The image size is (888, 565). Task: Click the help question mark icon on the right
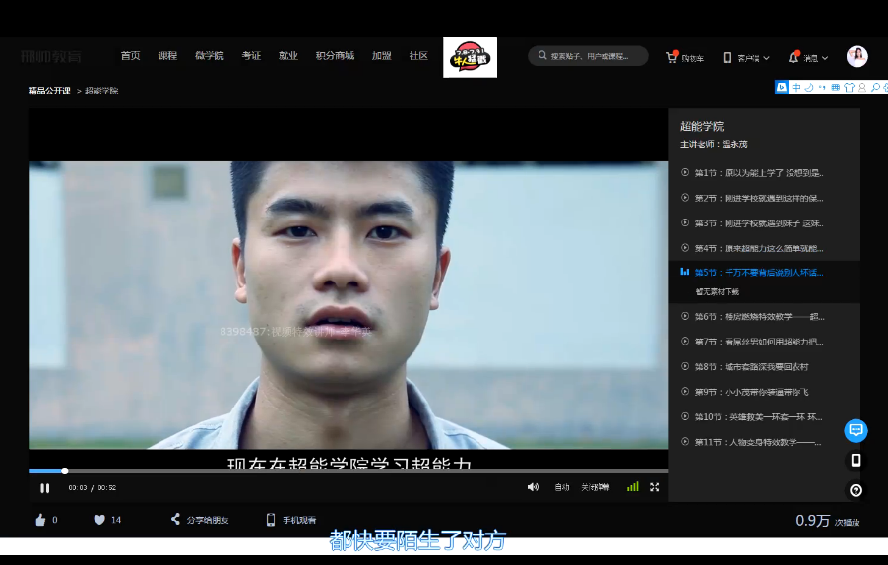click(x=856, y=490)
